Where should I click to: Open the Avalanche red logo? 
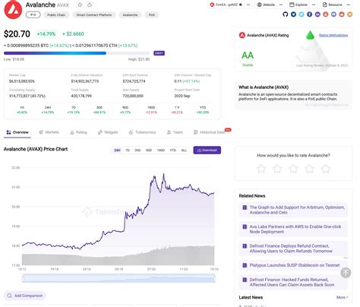pyautogui.click(x=13, y=10)
